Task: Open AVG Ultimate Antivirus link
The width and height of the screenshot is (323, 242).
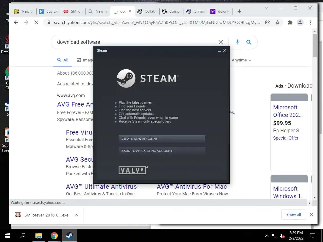Action: coord(101,187)
